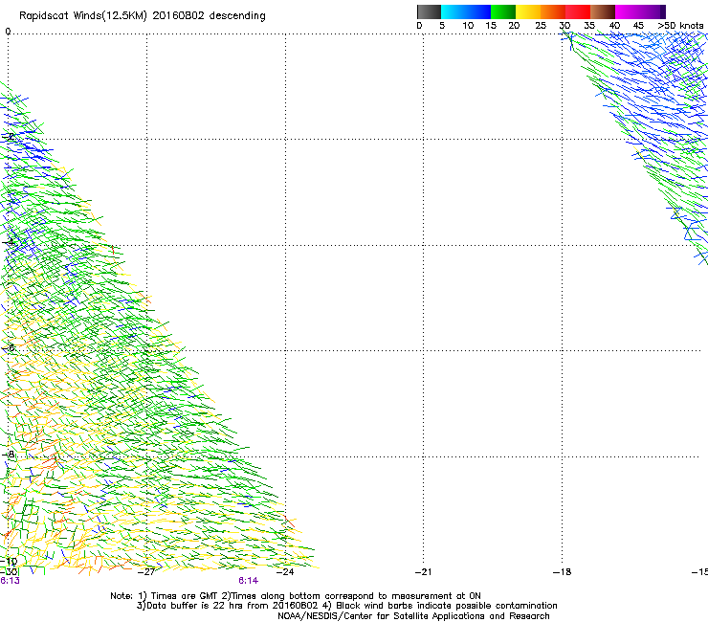This screenshot has width=708, height=622.
Task: Click the Rapidscat Winds chart title
Action: point(143,16)
